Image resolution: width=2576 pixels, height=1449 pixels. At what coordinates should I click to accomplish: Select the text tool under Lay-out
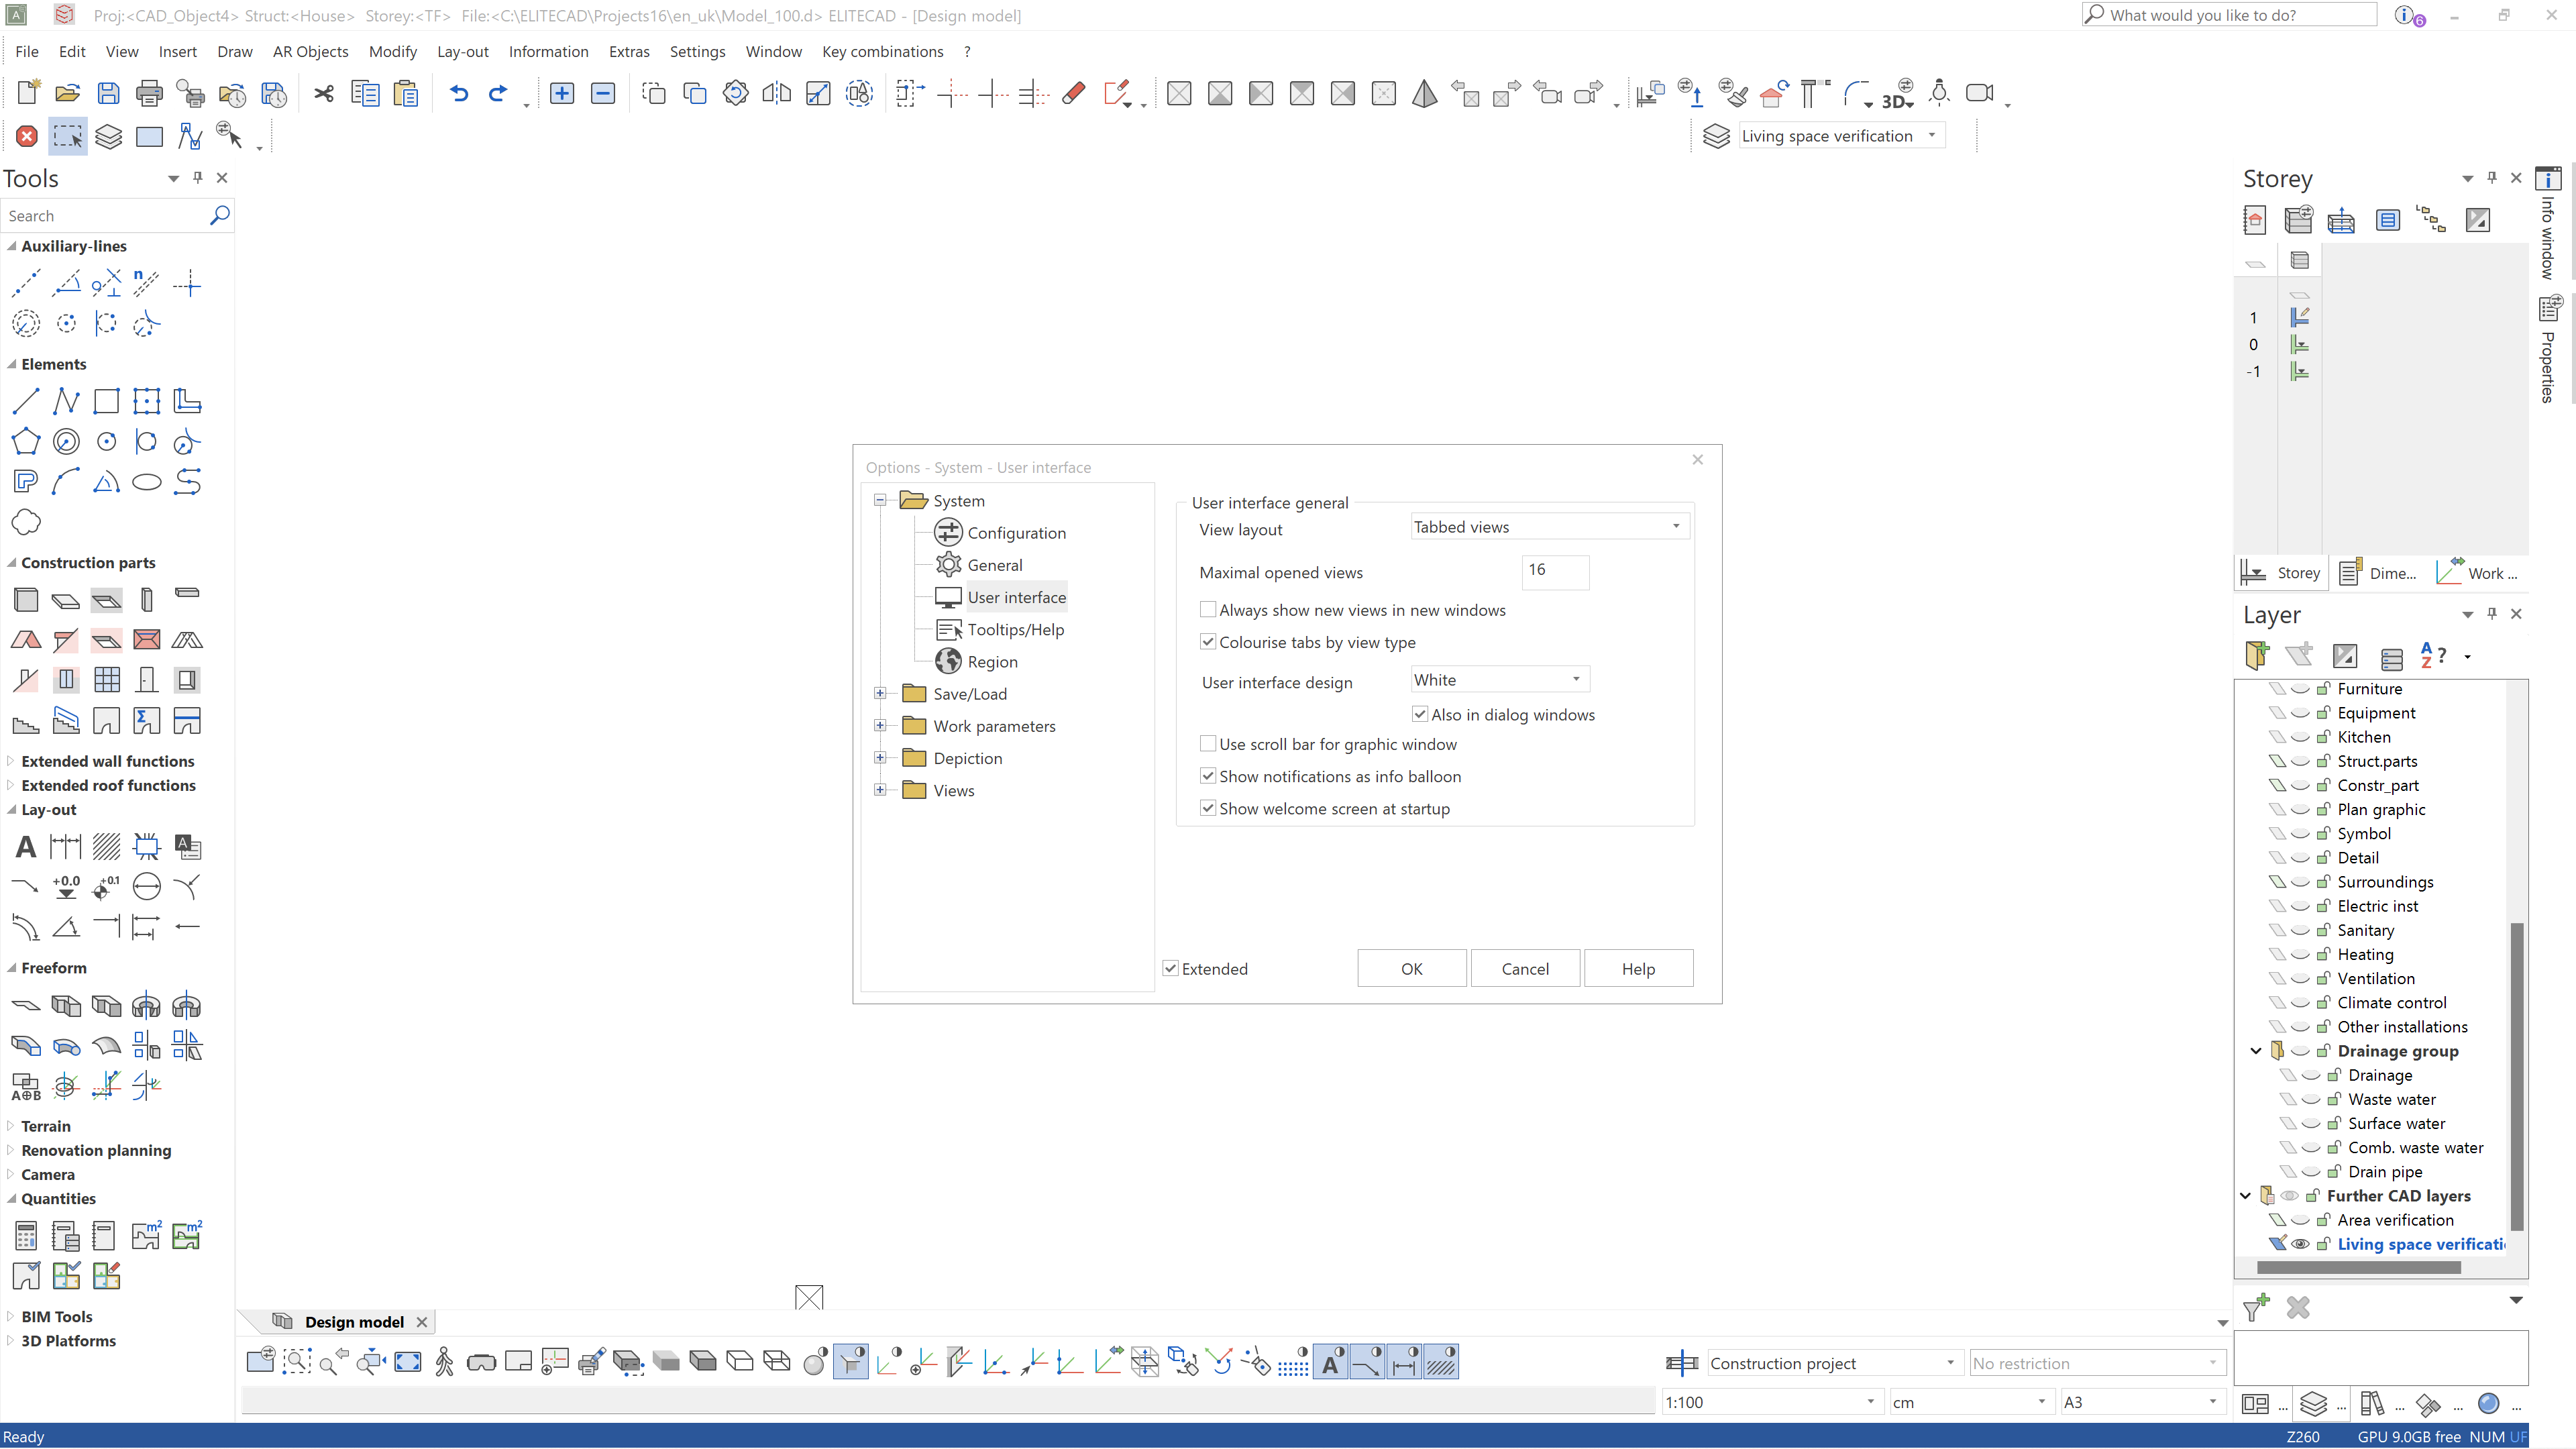tap(25, 846)
